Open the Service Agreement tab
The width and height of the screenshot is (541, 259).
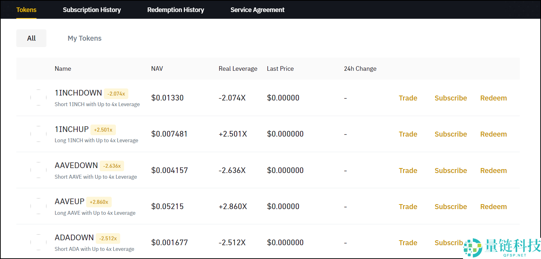point(257,10)
